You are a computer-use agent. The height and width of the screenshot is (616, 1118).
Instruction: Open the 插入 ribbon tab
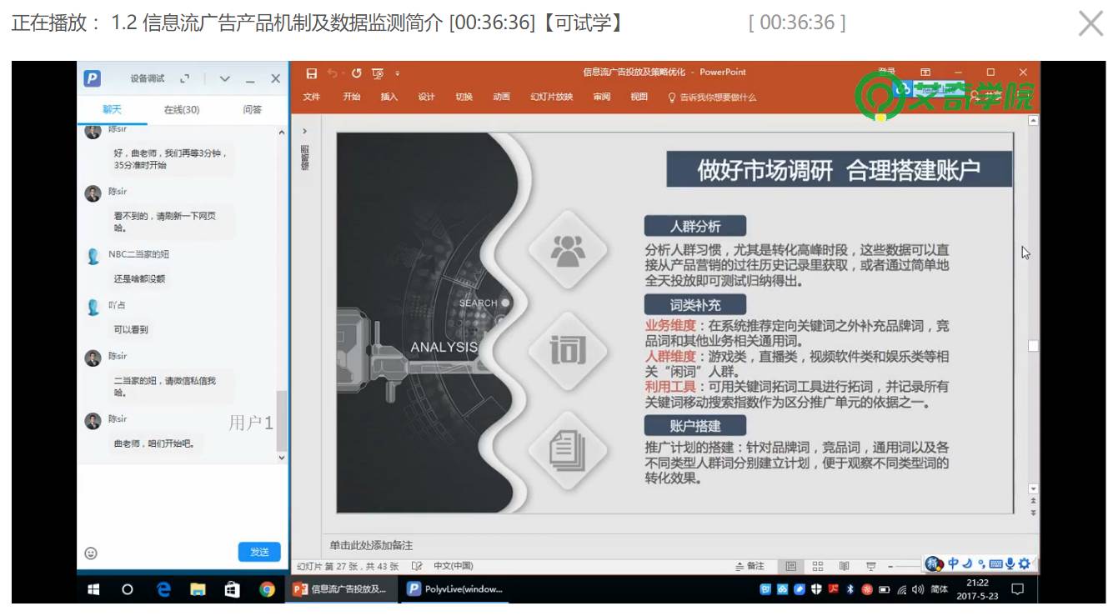389,97
